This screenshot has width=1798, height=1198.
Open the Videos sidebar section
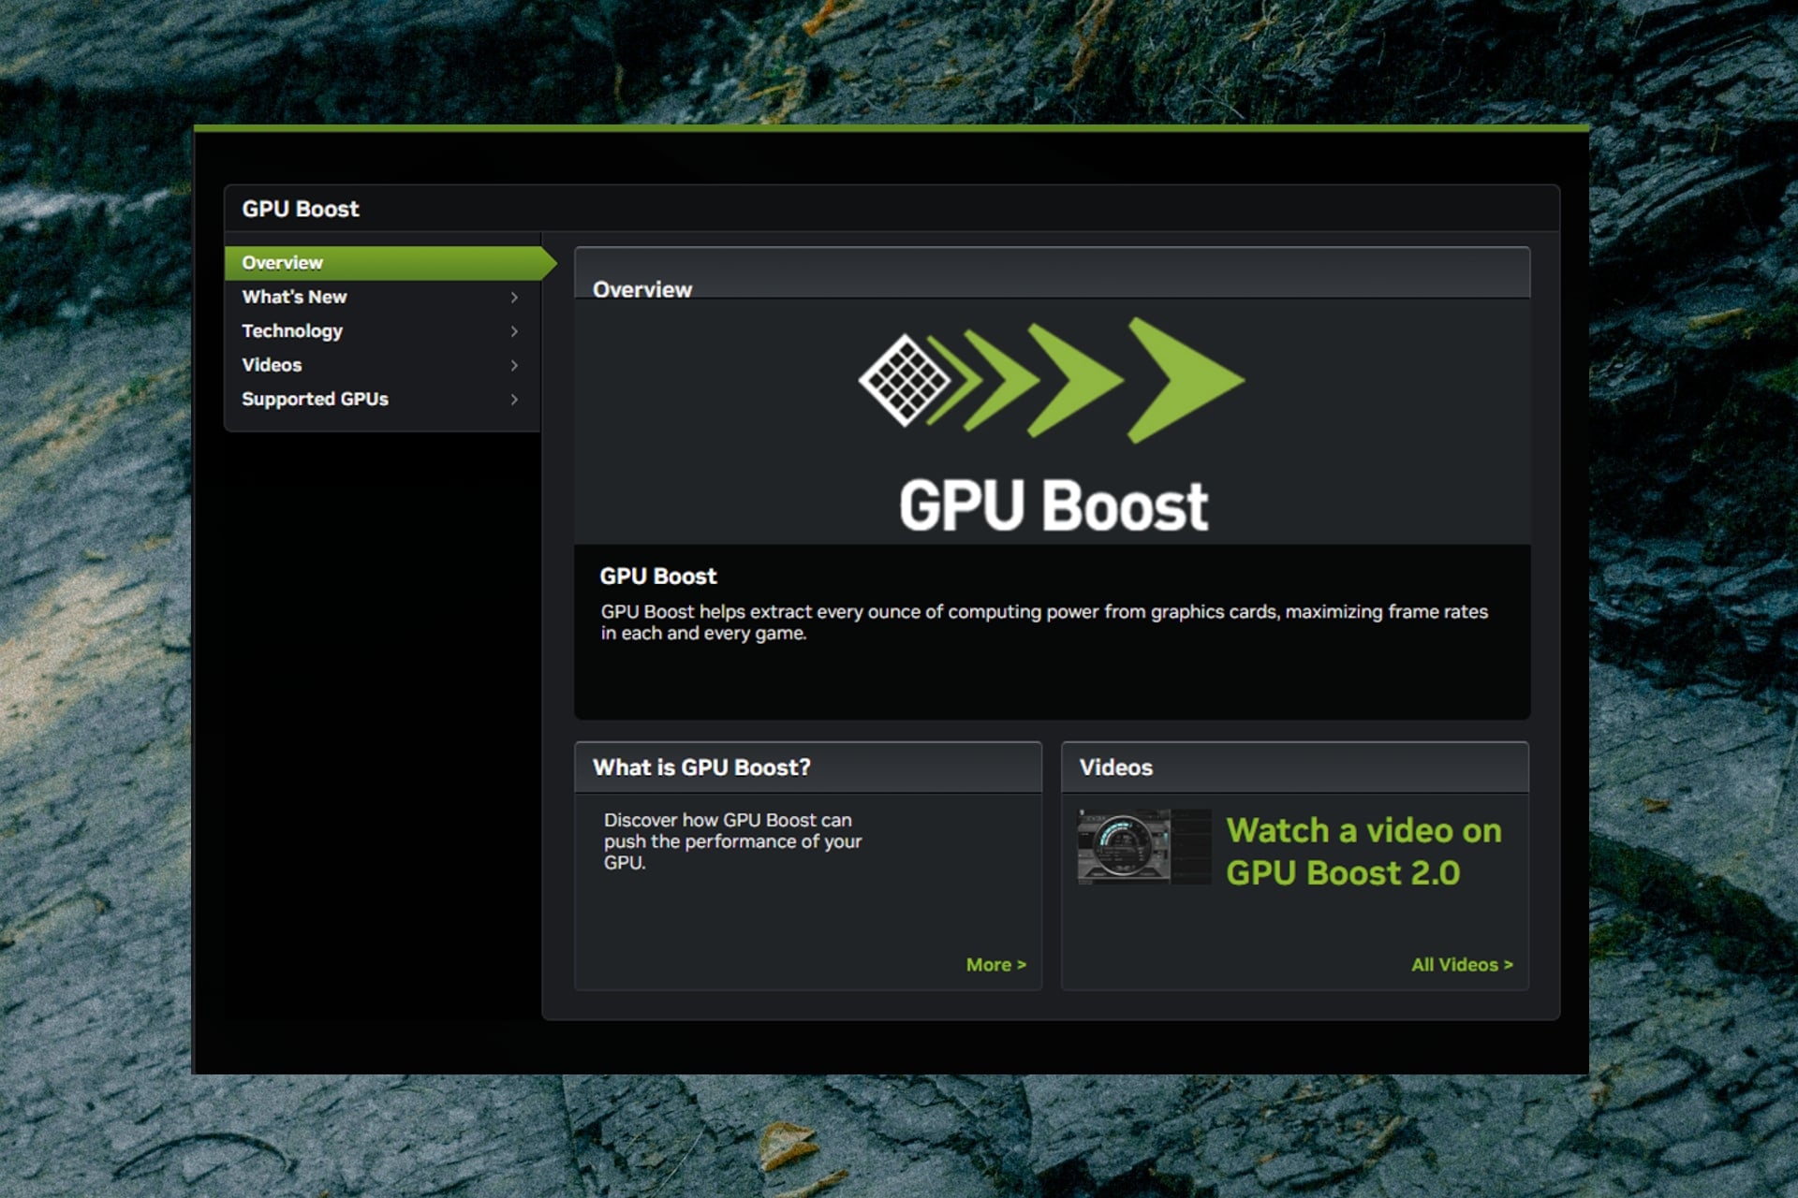271,365
